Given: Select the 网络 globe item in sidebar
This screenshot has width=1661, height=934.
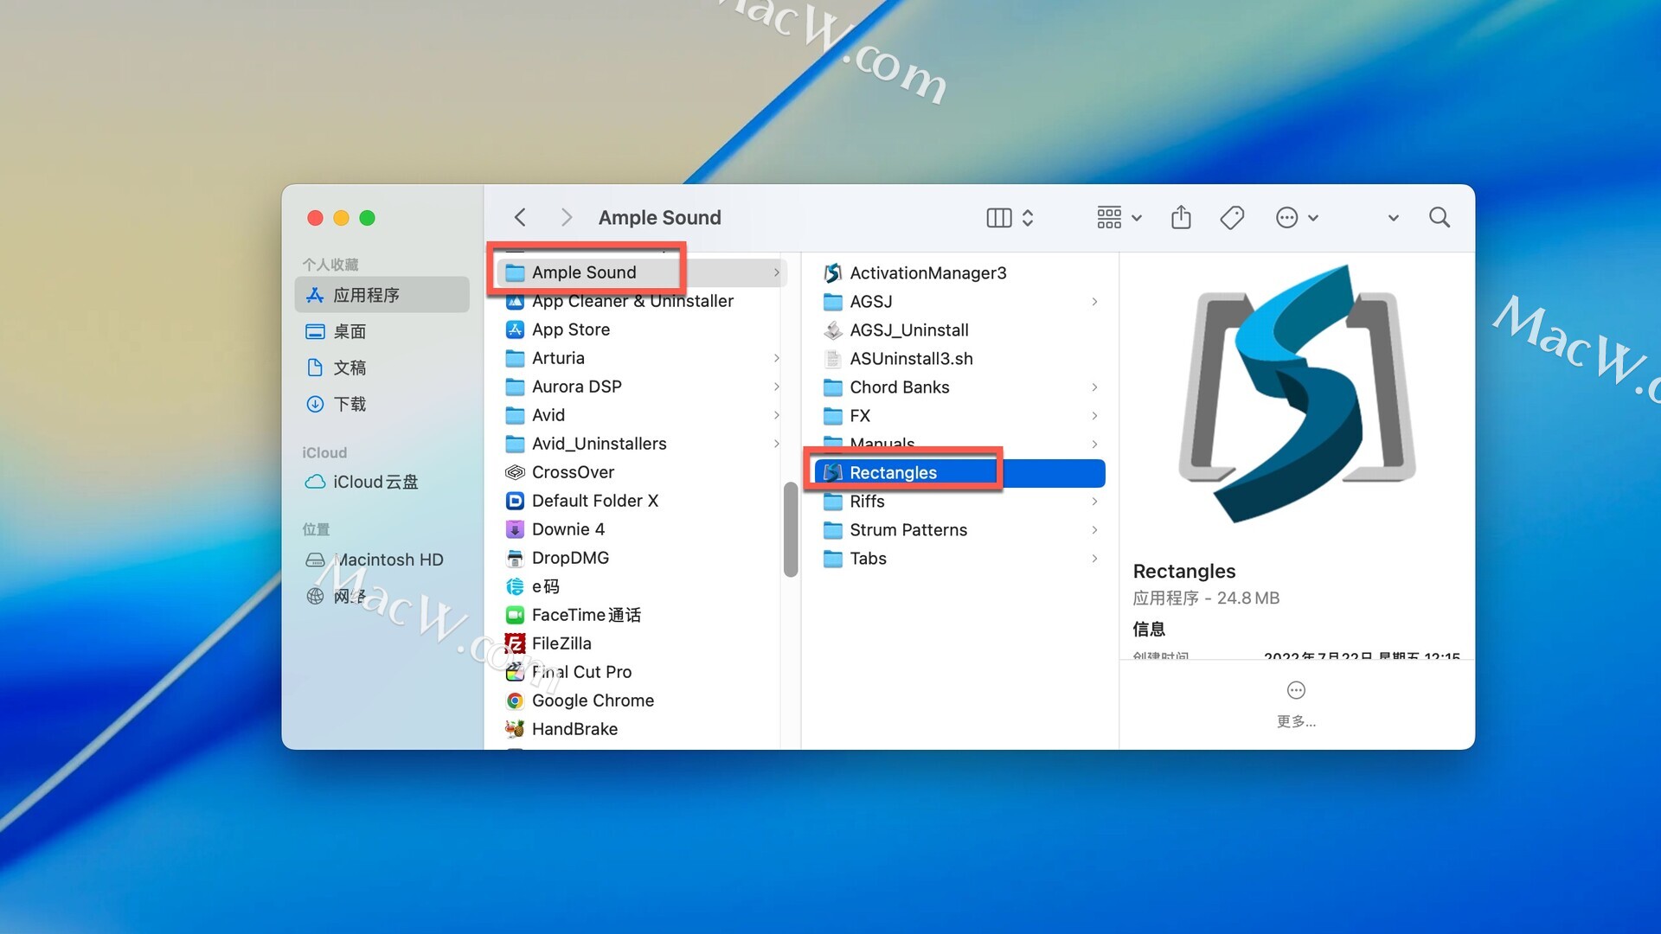Looking at the screenshot, I should coord(382,596).
